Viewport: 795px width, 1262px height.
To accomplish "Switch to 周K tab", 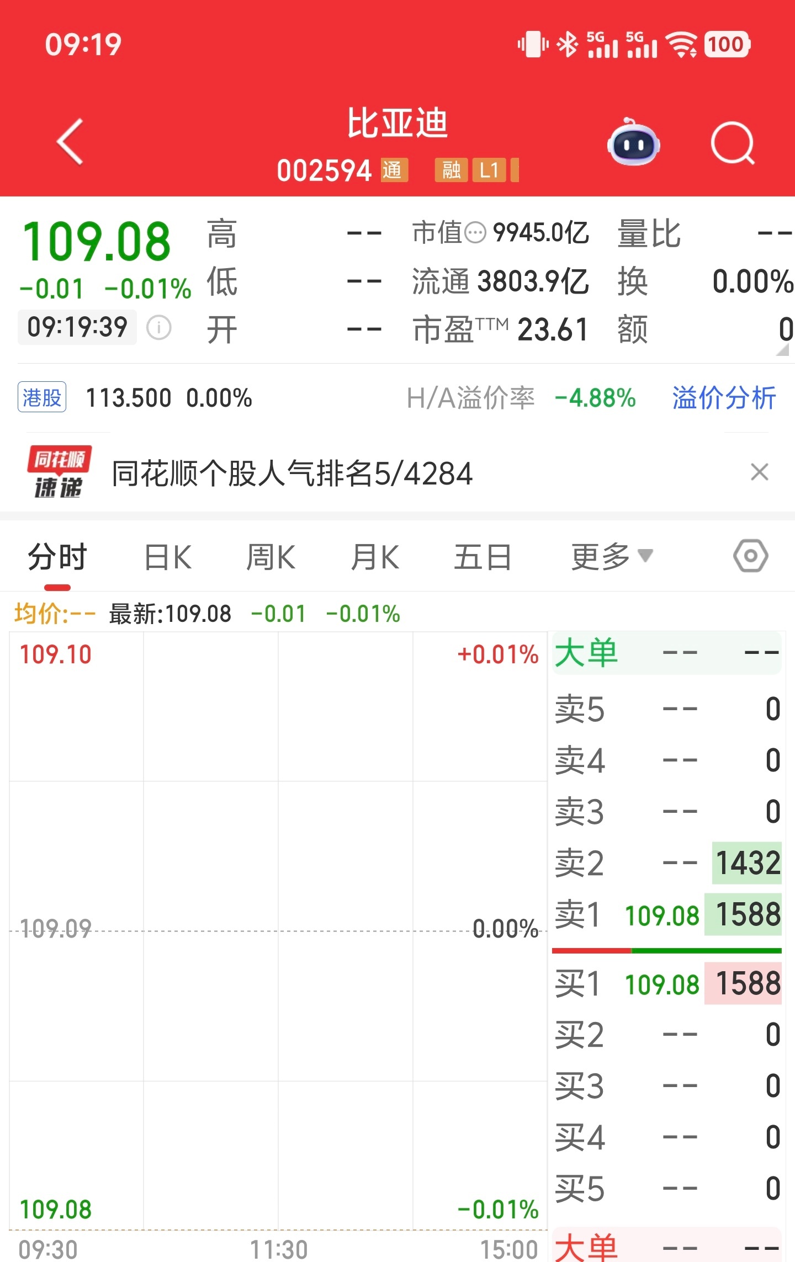I will (x=271, y=556).
